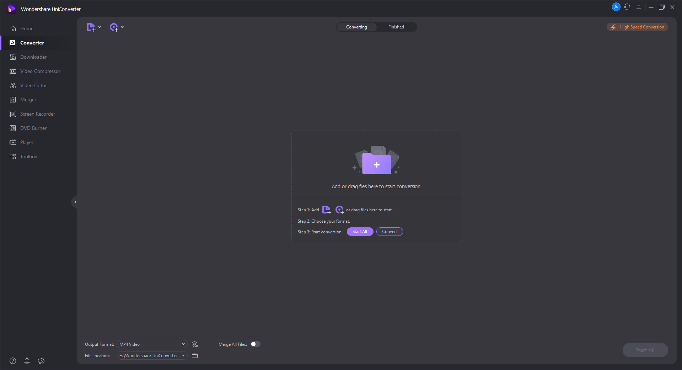Click the large Start All button at bottom right
The image size is (682, 370).
(x=645, y=350)
